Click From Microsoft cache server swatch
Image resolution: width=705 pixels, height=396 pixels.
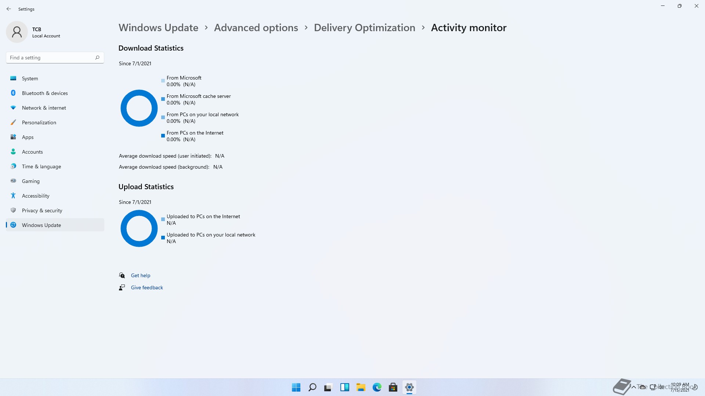point(163,99)
